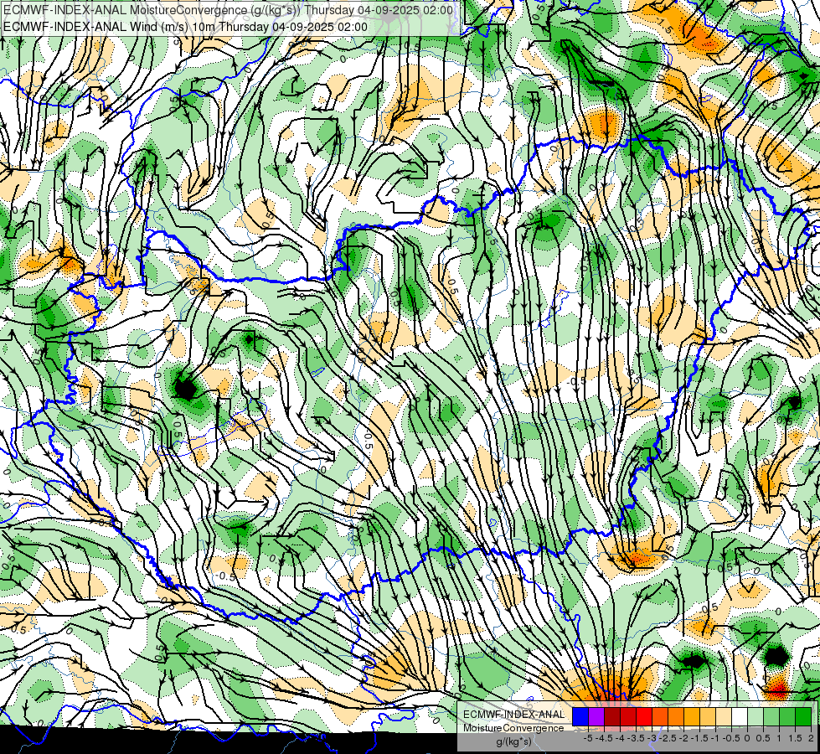820x754 pixels.
Task: Pick legend swatch between -3 and -2.5
Action: click(x=660, y=716)
